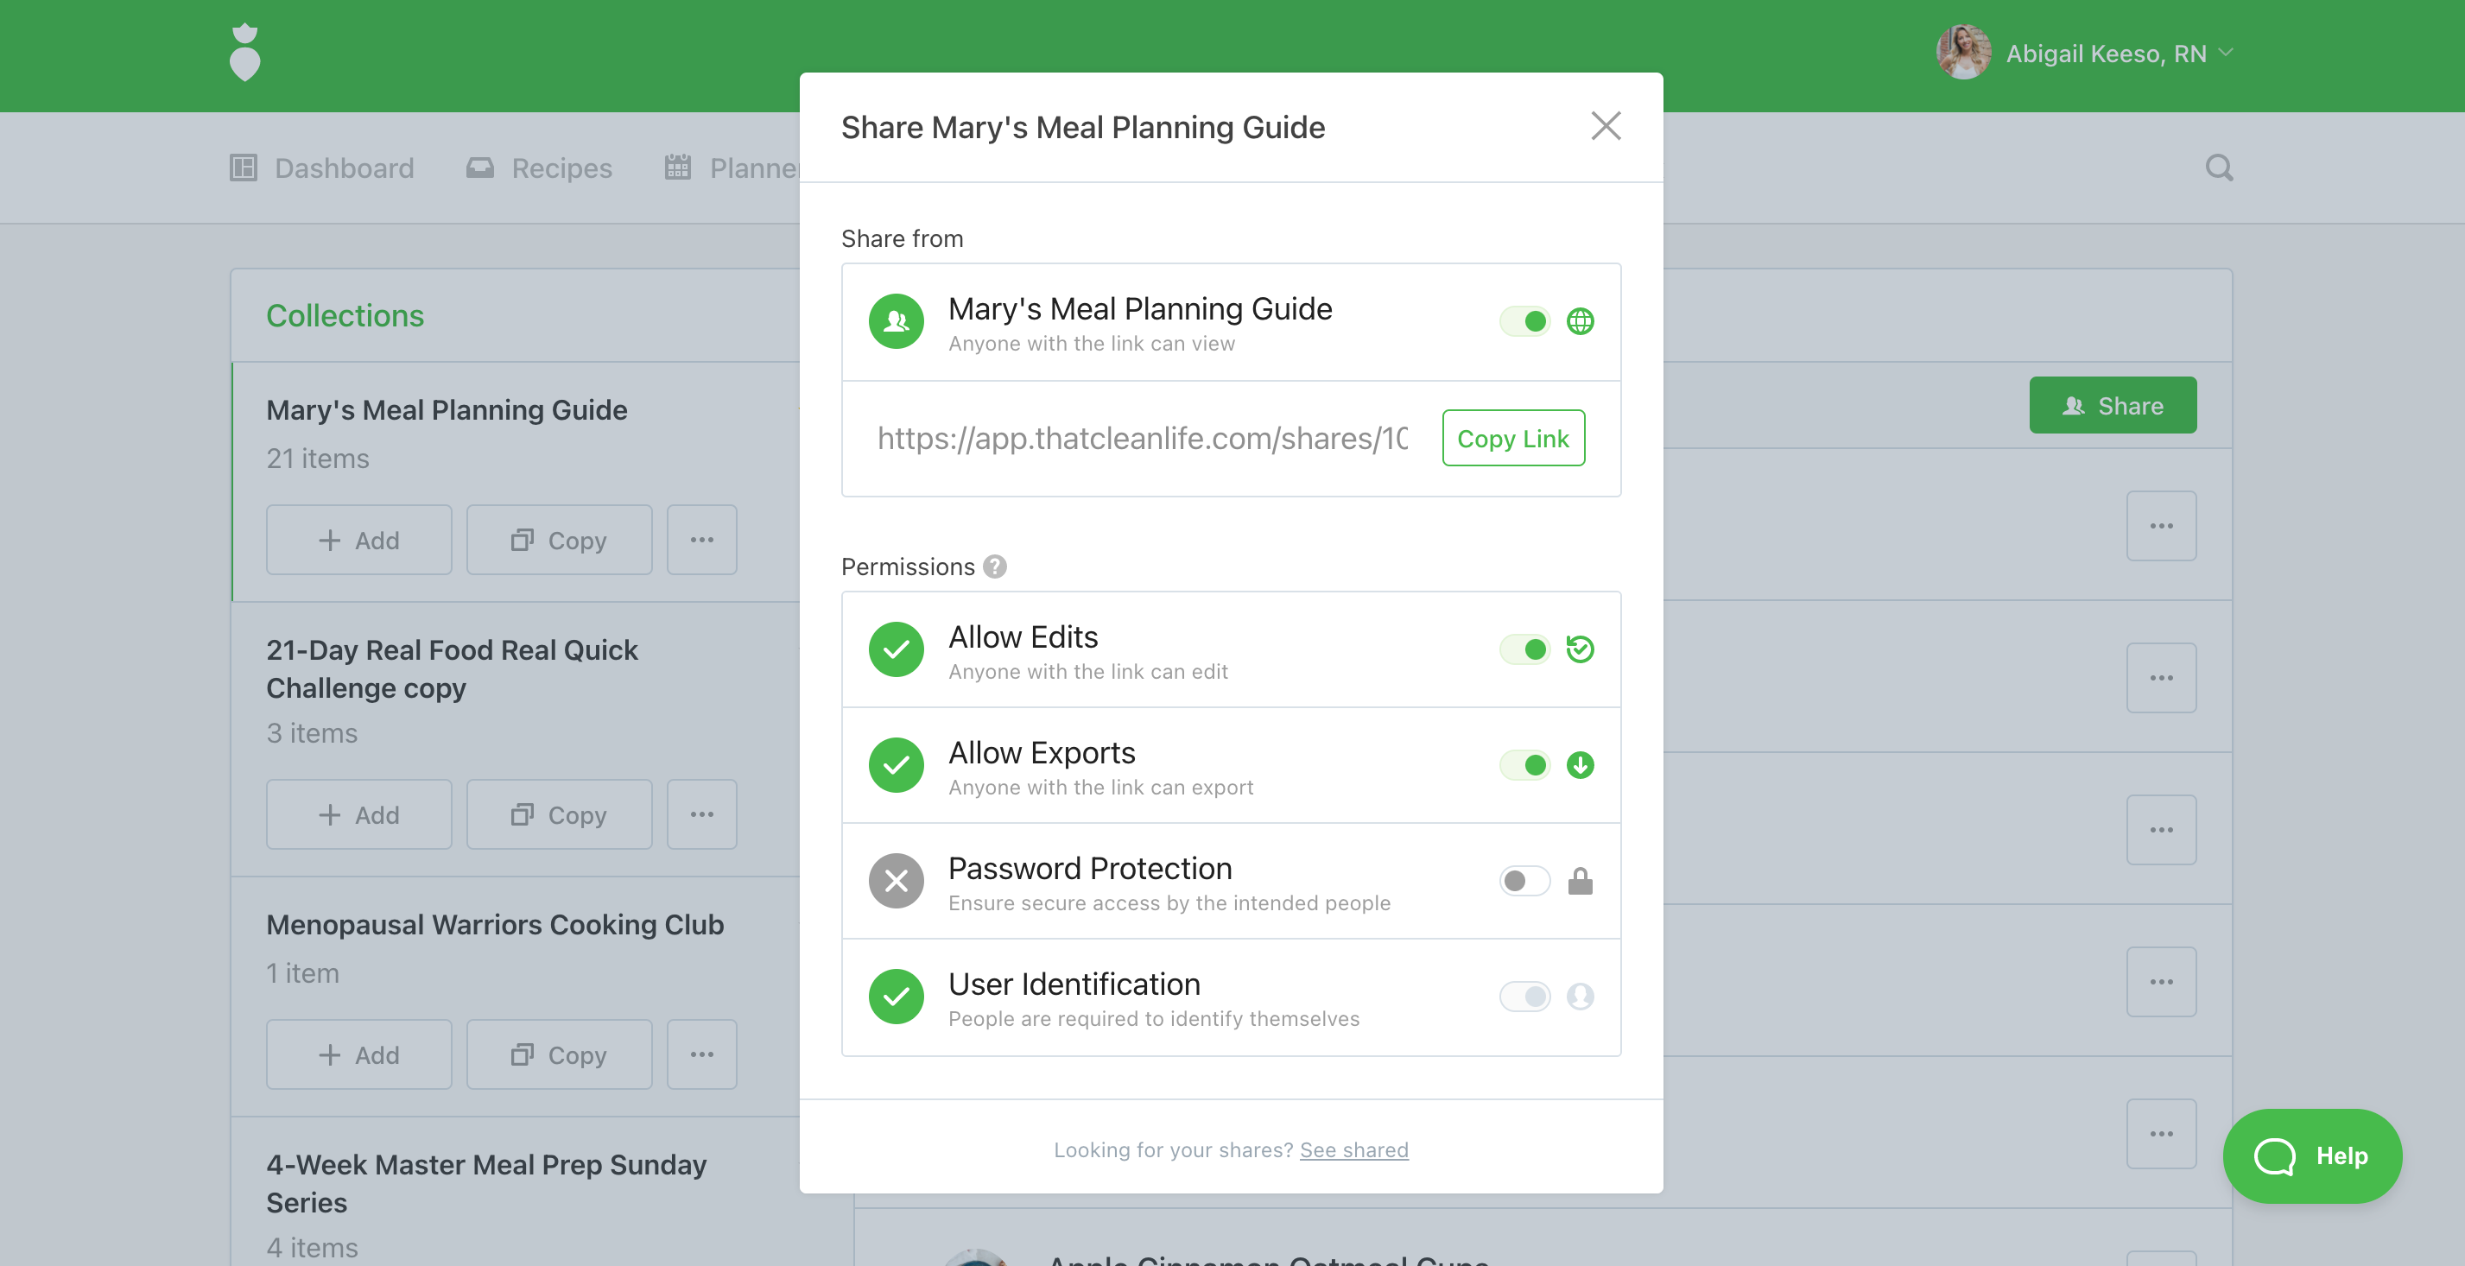This screenshot has width=2465, height=1266.
Task: Toggle Mary's Meal Planning Guide link sharing
Action: tap(1524, 321)
